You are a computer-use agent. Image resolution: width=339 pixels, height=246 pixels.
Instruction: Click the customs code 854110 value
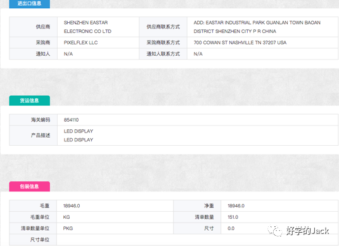tap(71, 120)
